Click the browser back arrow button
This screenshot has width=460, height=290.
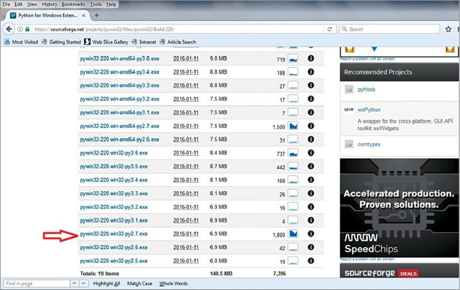(10, 29)
